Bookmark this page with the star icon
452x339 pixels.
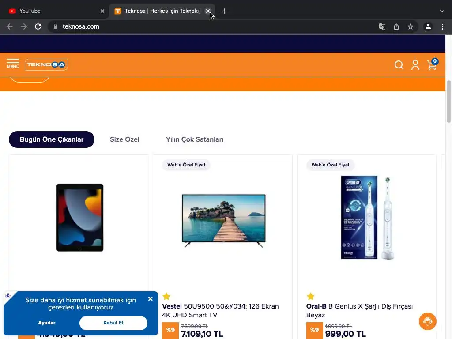click(x=411, y=26)
